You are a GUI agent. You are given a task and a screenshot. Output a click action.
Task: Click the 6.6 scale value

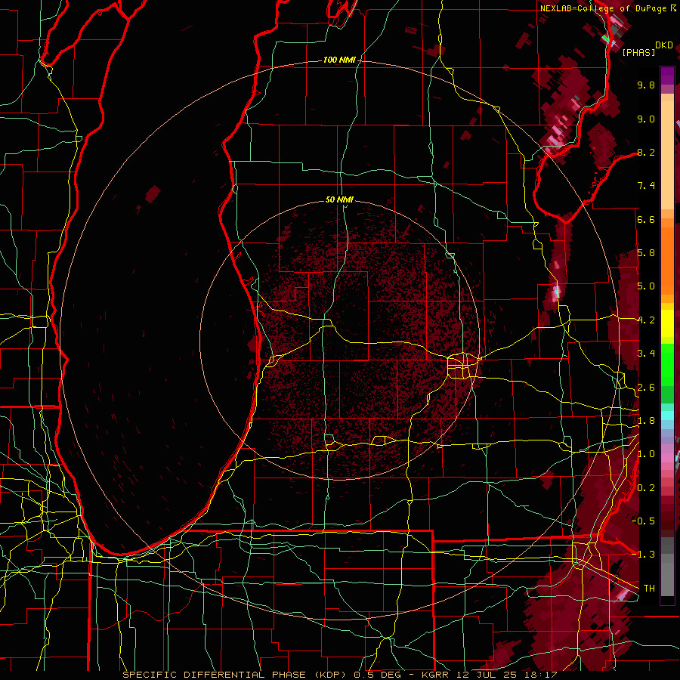[646, 219]
